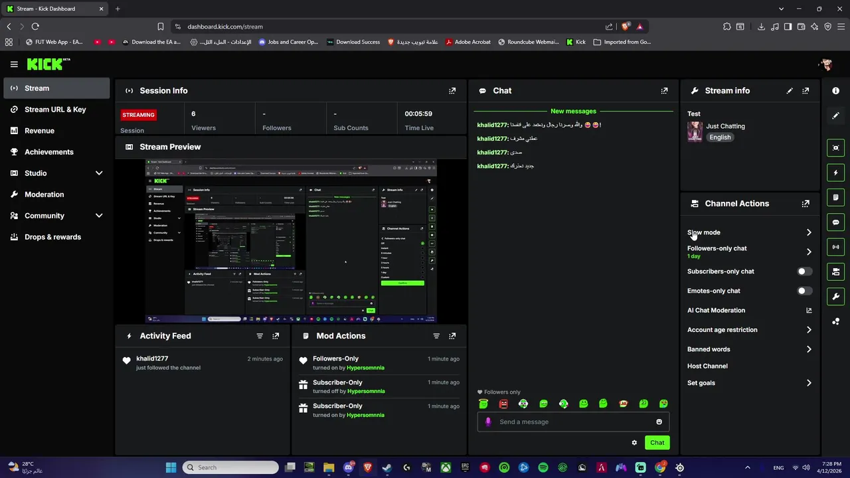Select Stream in the sidebar
Screen dimensions: 850x478
56,88
